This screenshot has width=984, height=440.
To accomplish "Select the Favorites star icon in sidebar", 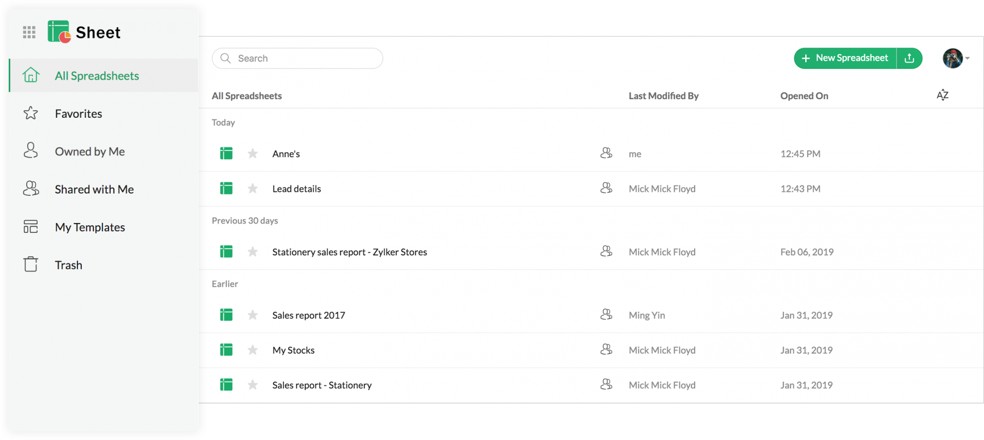I will (31, 113).
